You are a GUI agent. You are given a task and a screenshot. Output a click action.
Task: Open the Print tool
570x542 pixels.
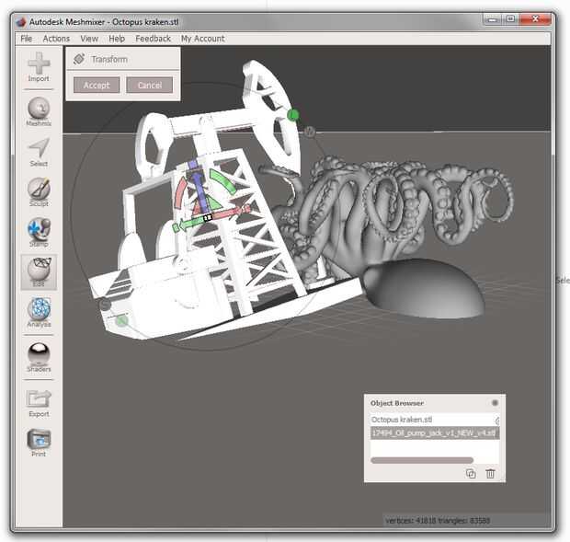point(39,443)
